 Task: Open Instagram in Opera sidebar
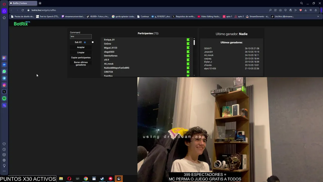tap(4, 85)
